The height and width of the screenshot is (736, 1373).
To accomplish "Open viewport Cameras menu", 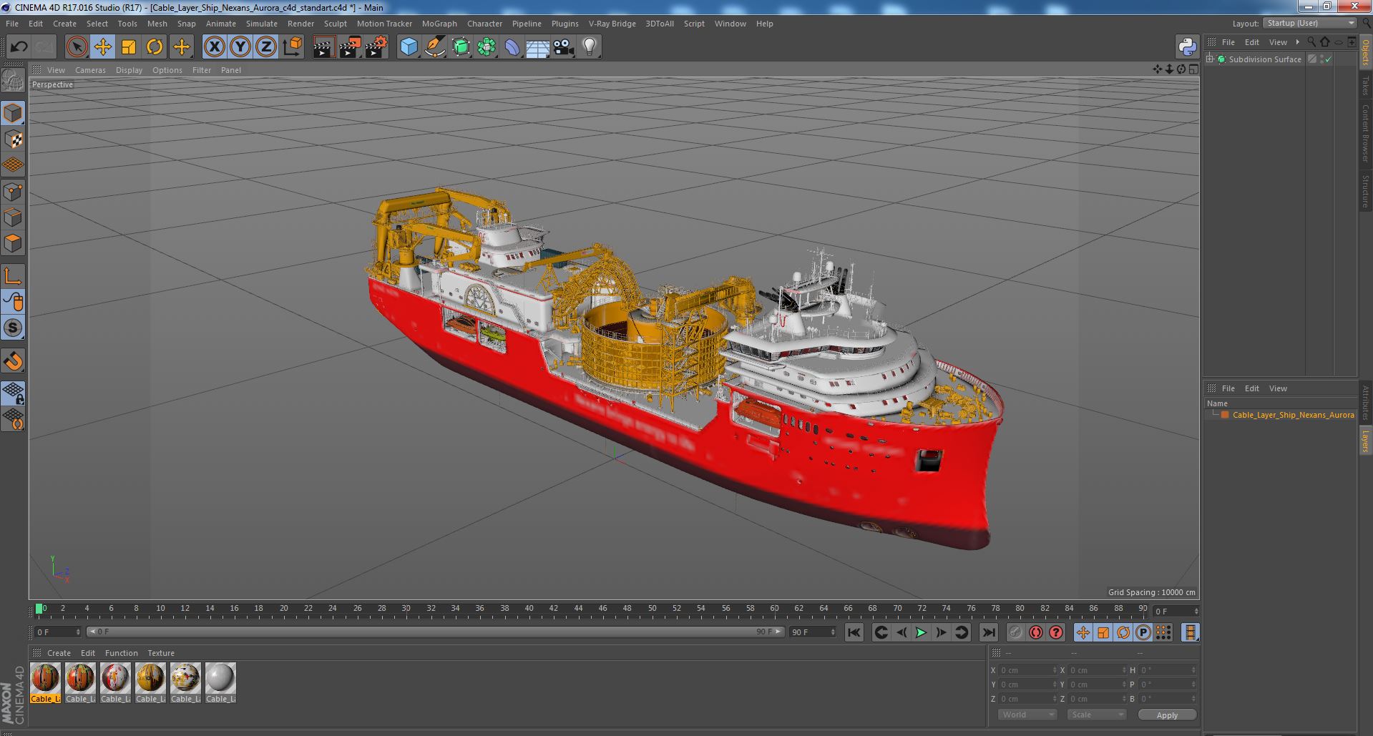I will [90, 70].
